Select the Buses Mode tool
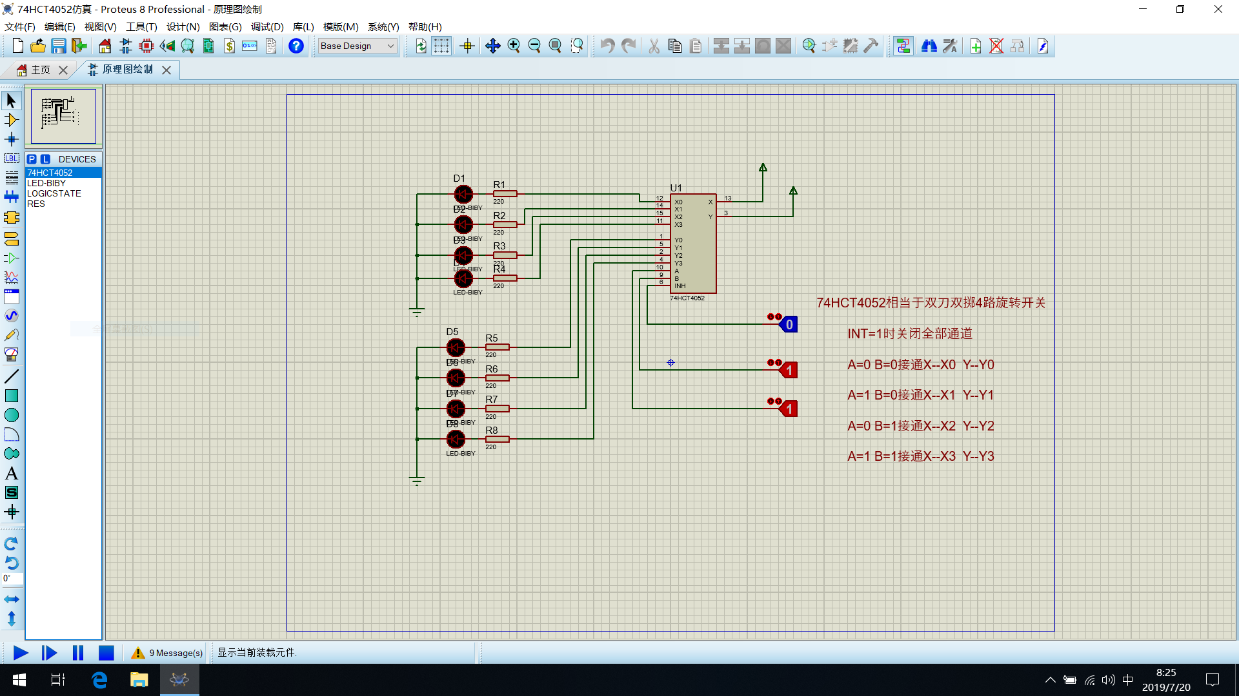 pos(12,197)
